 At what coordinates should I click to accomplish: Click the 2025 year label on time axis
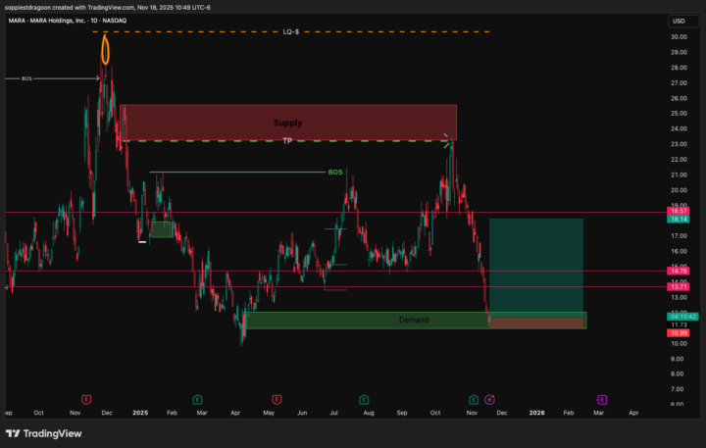pos(140,413)
